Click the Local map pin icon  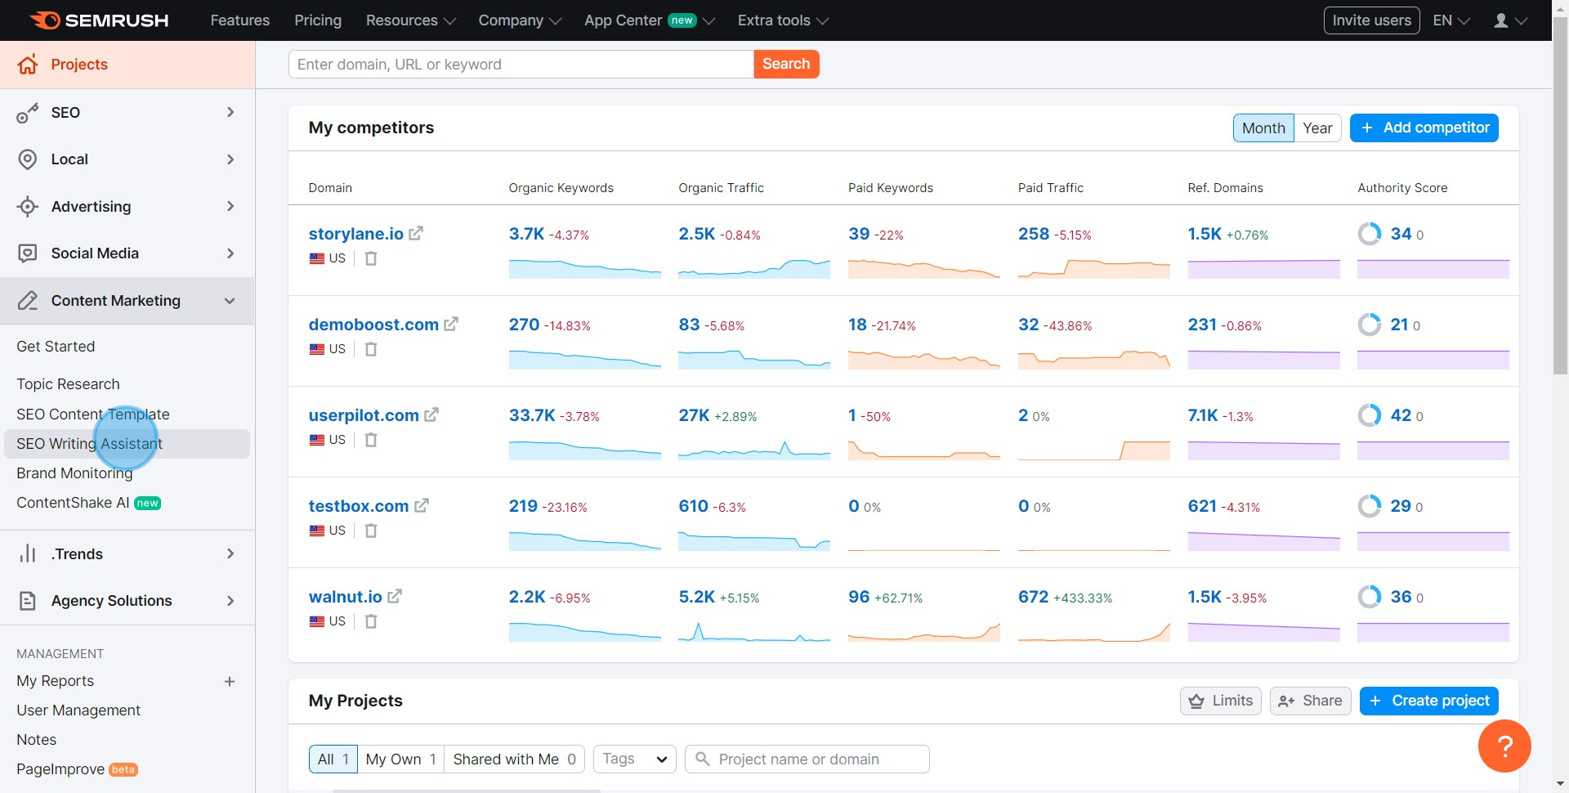(x=28, y=159)
